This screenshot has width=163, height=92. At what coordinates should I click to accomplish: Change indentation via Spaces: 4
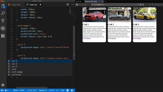tap(43, 90)
